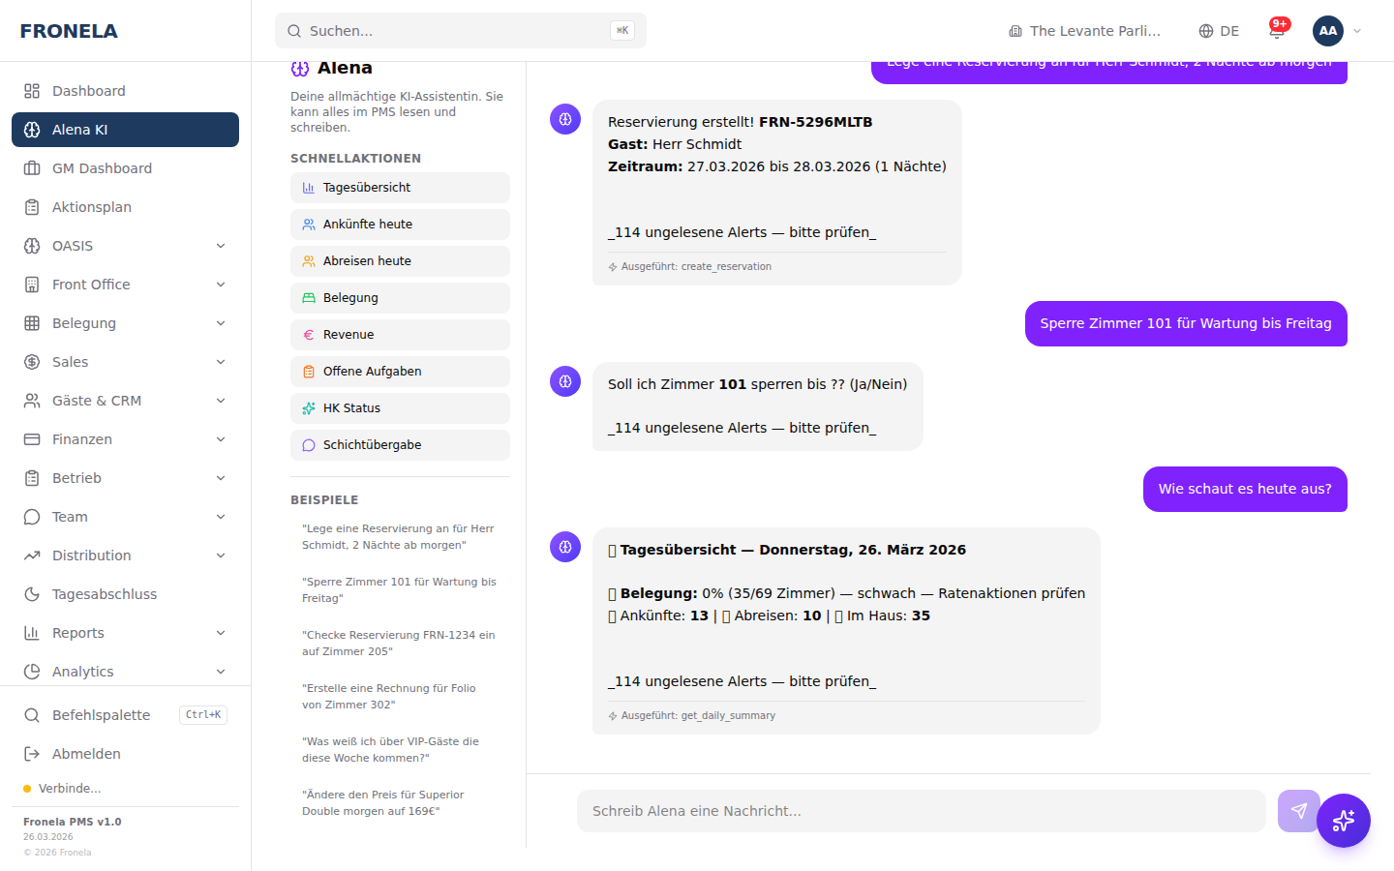Open the floating sparkle AI assistant button
The image size is (1394, 871).
1343,821
